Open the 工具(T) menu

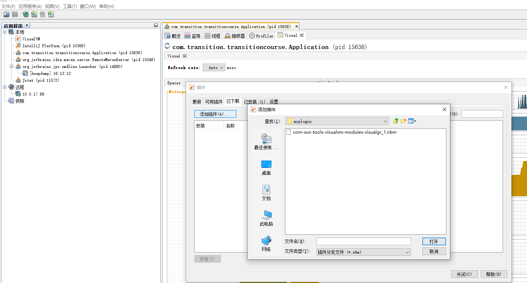[69, 6]
